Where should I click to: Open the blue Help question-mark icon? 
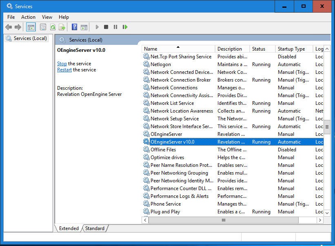(x=74, y=27)
